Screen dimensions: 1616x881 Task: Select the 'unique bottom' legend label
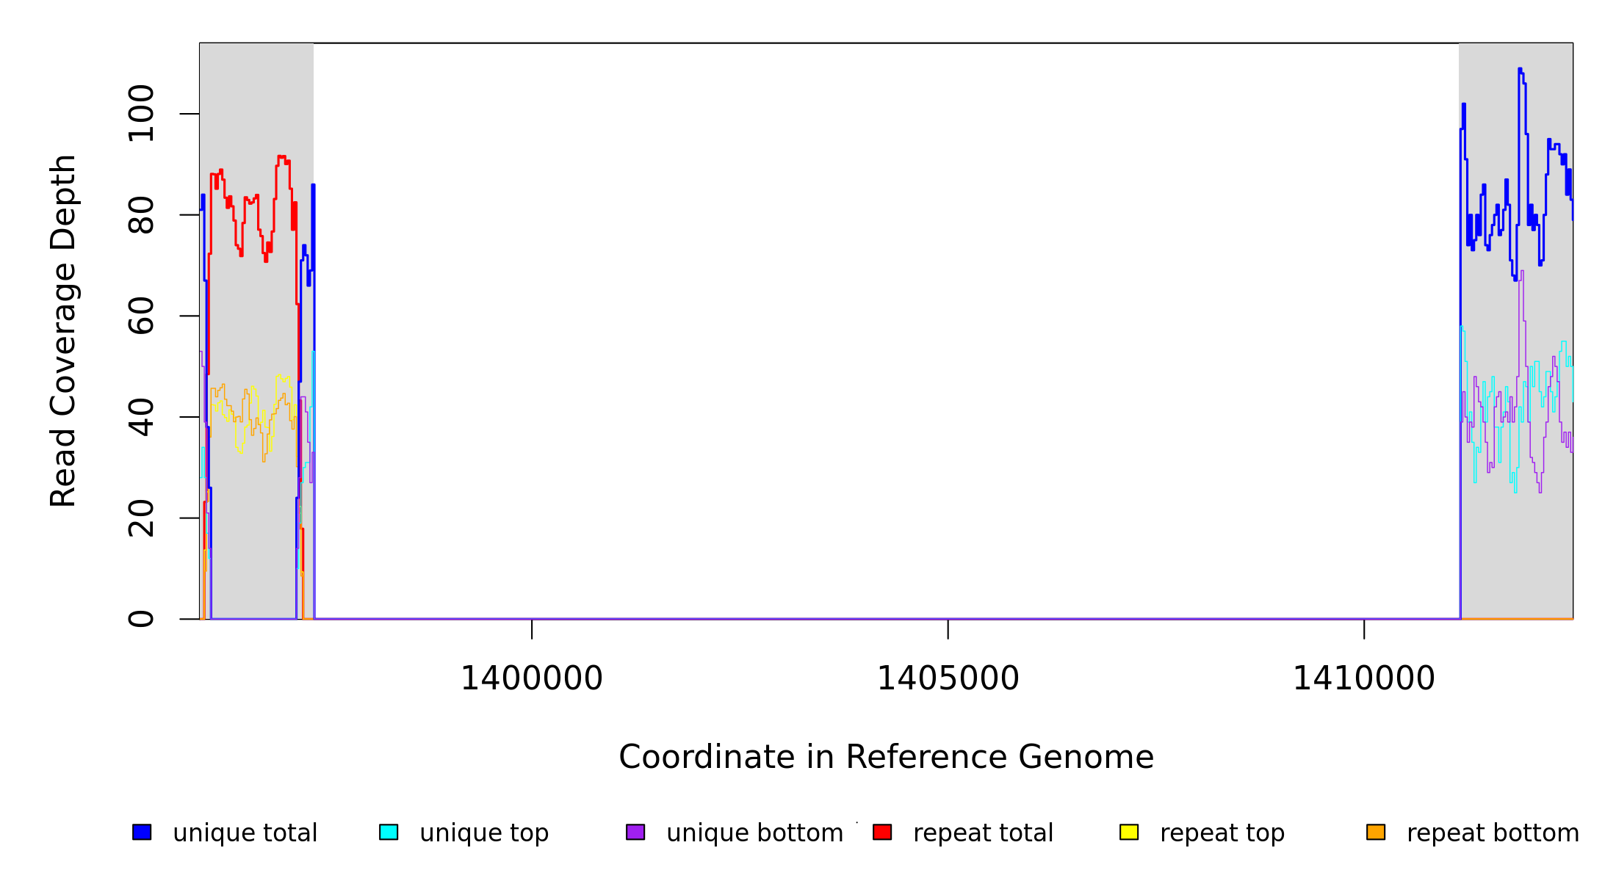pos(754,833)
